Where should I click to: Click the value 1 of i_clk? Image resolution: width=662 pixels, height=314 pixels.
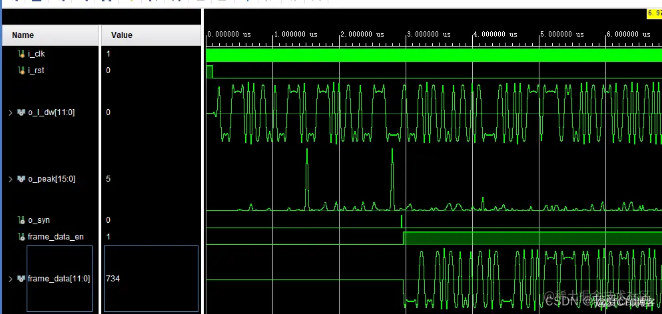(108, 54)
